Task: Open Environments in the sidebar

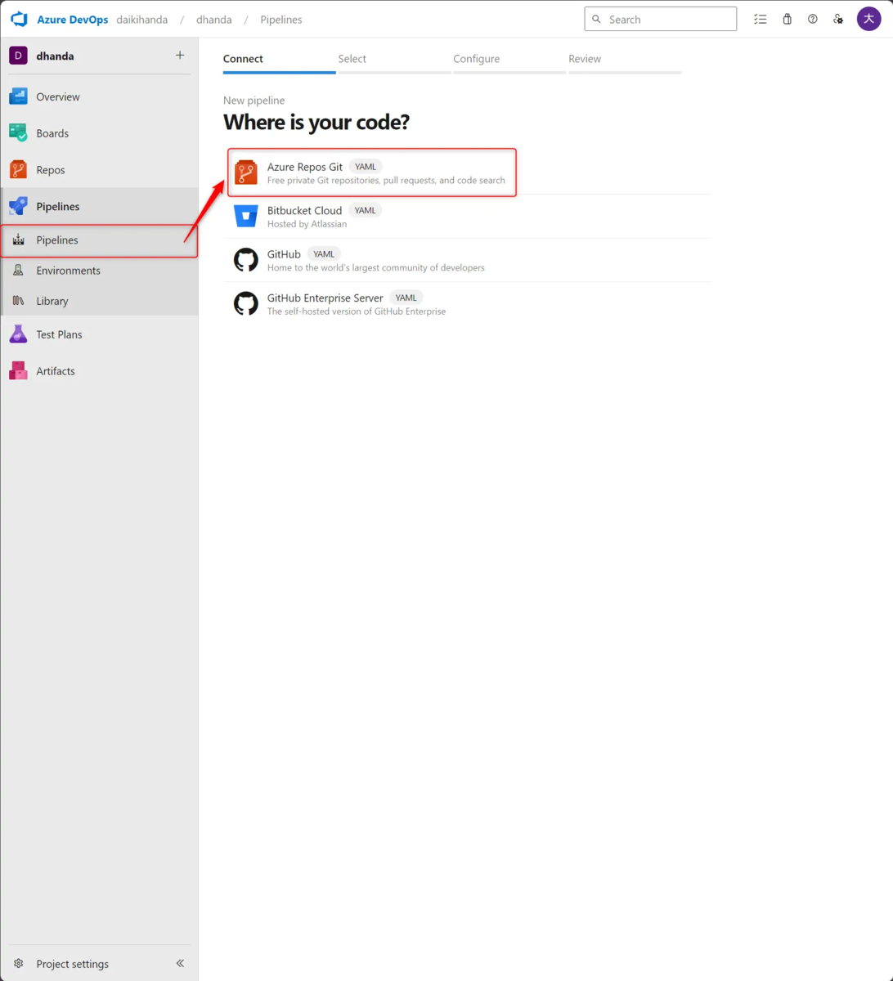Action: (99, 271)
